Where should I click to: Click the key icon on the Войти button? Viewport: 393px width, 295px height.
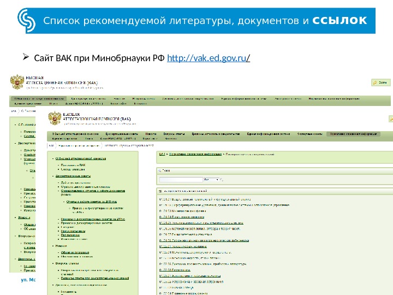coord(375,82)
